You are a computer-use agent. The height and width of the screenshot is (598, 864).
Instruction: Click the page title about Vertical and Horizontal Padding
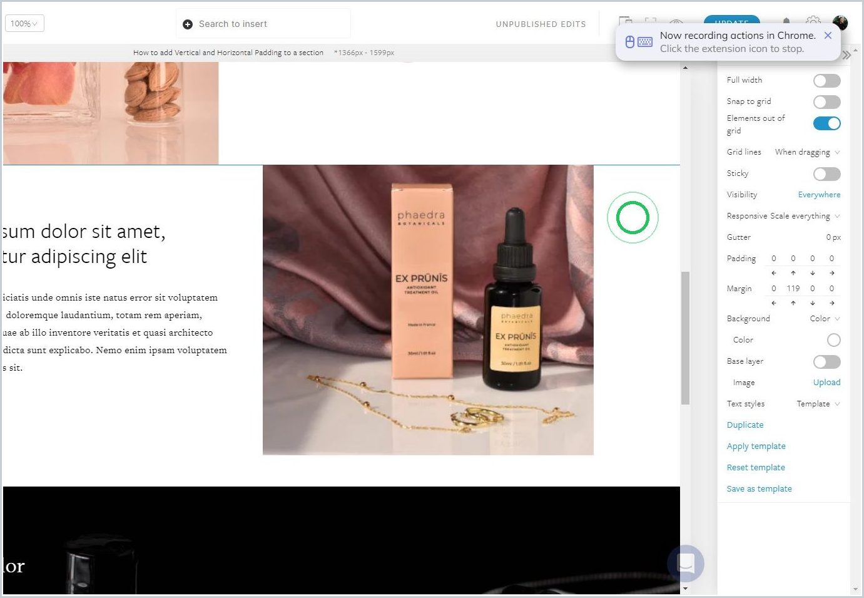coord(228,53)
